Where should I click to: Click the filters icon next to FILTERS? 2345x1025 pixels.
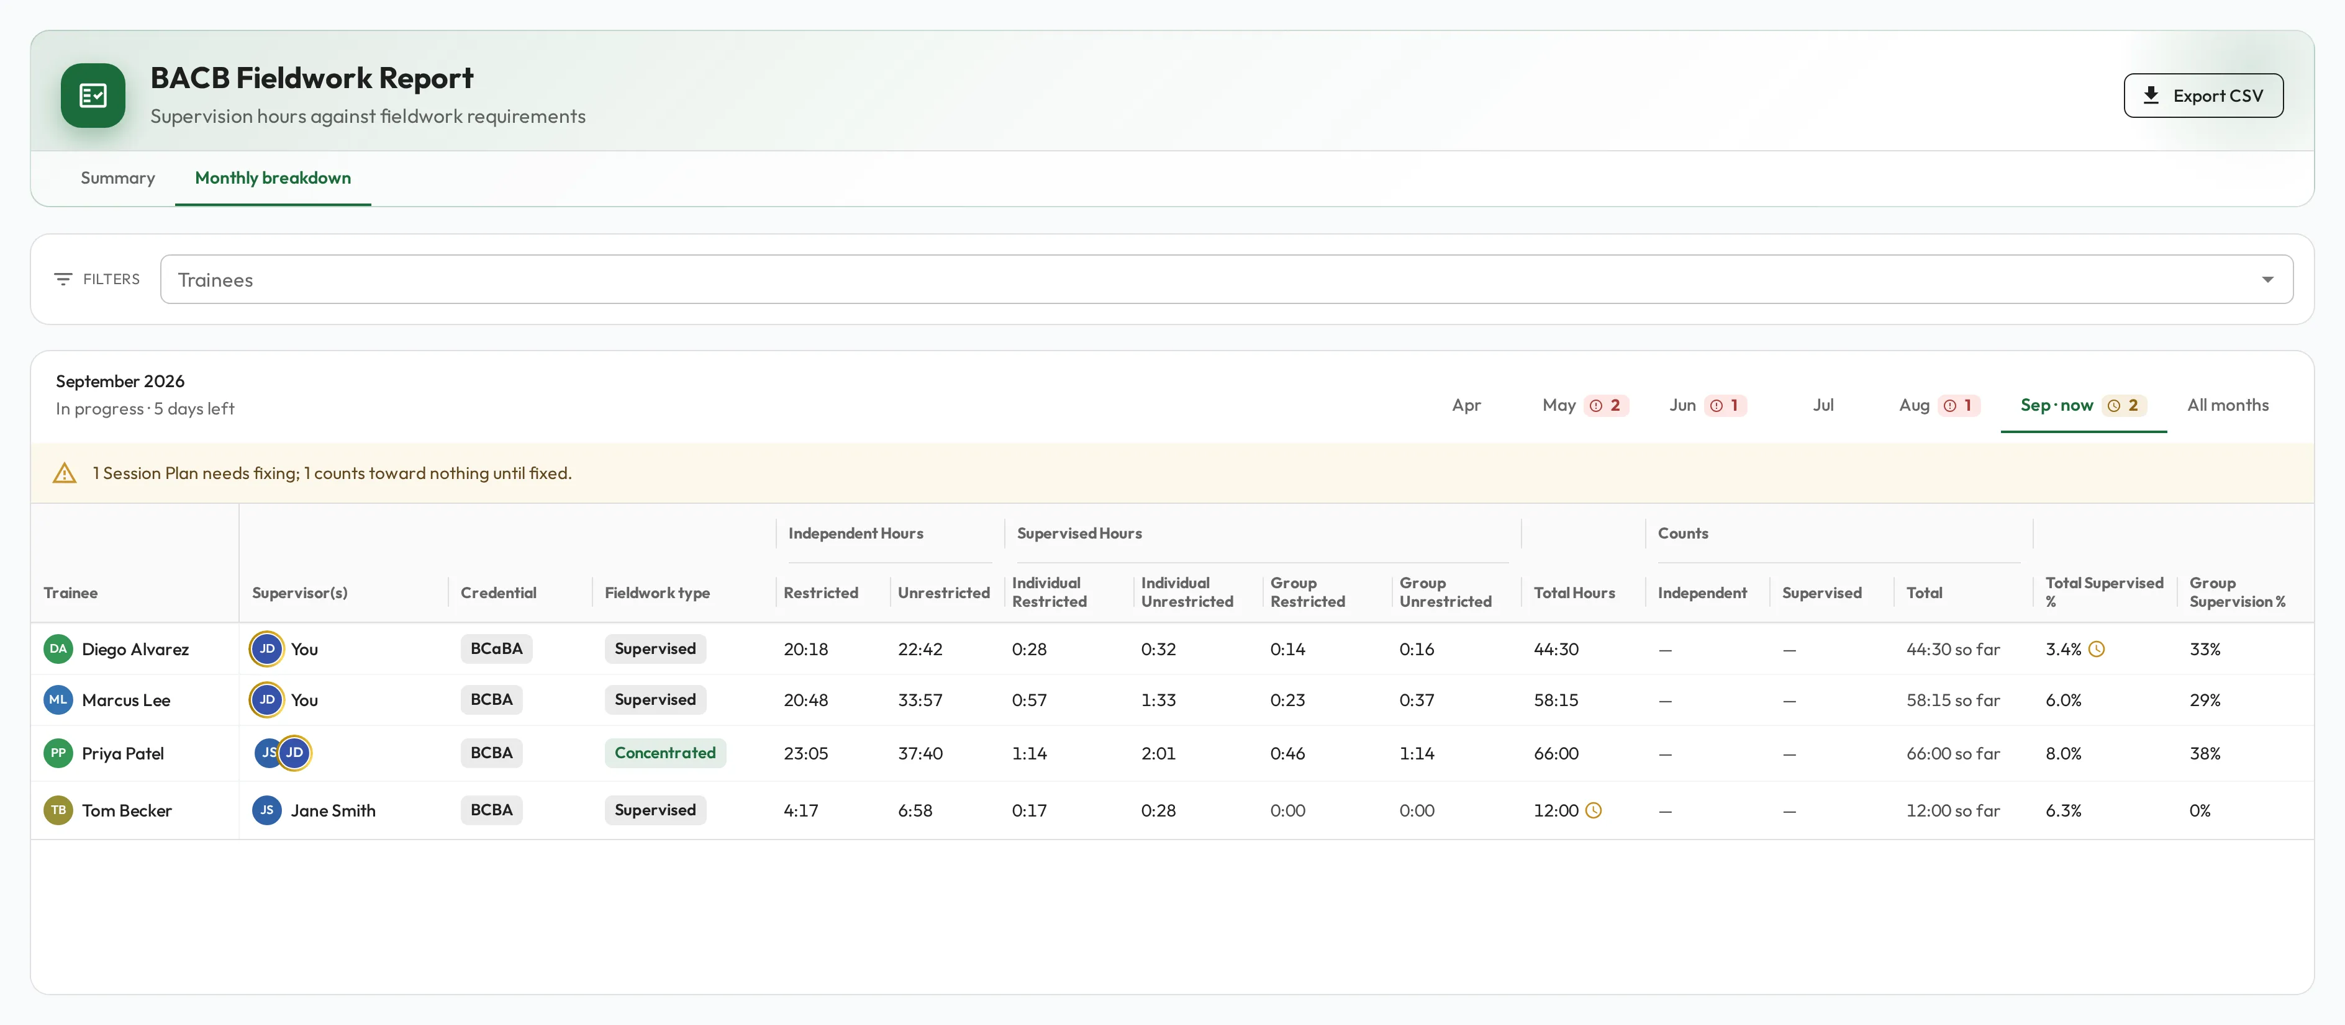pos(63,279)
